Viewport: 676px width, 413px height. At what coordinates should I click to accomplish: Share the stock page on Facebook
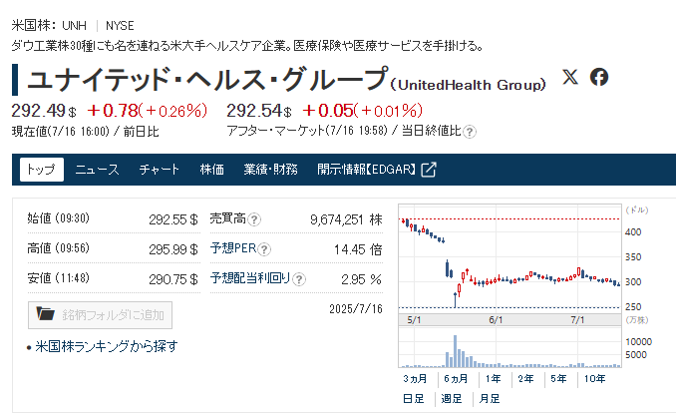[599, 77]
